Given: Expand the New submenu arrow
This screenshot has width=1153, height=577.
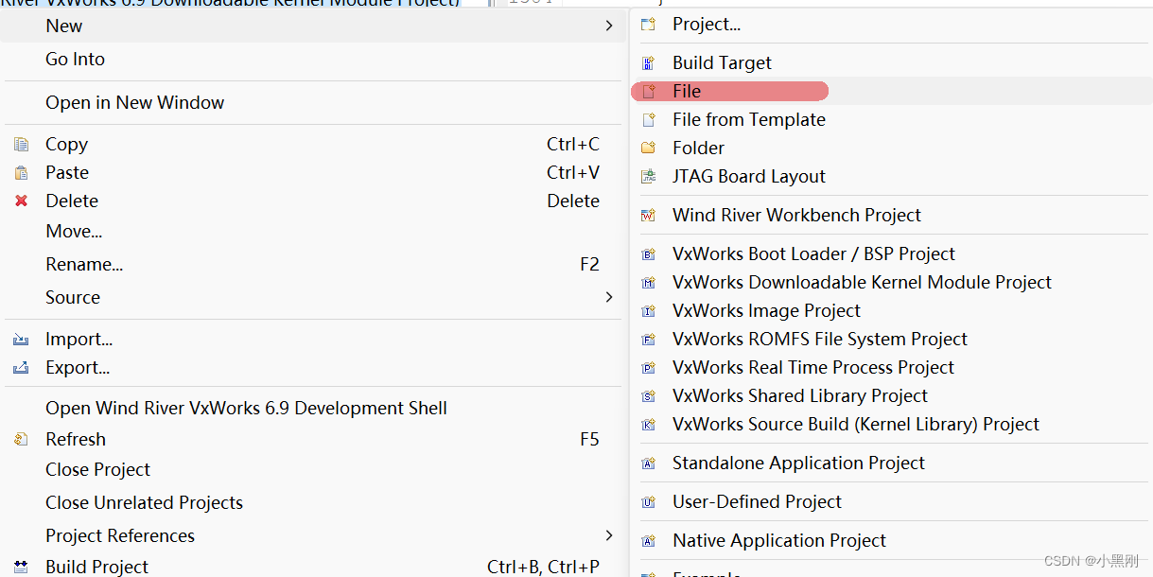Looking at the screenshot, I should click(609, 26).
